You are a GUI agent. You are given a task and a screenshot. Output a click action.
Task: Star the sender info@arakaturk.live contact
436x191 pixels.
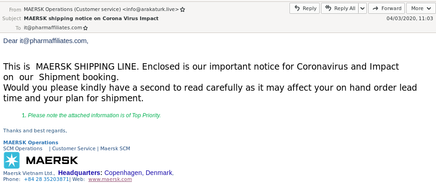183,9
